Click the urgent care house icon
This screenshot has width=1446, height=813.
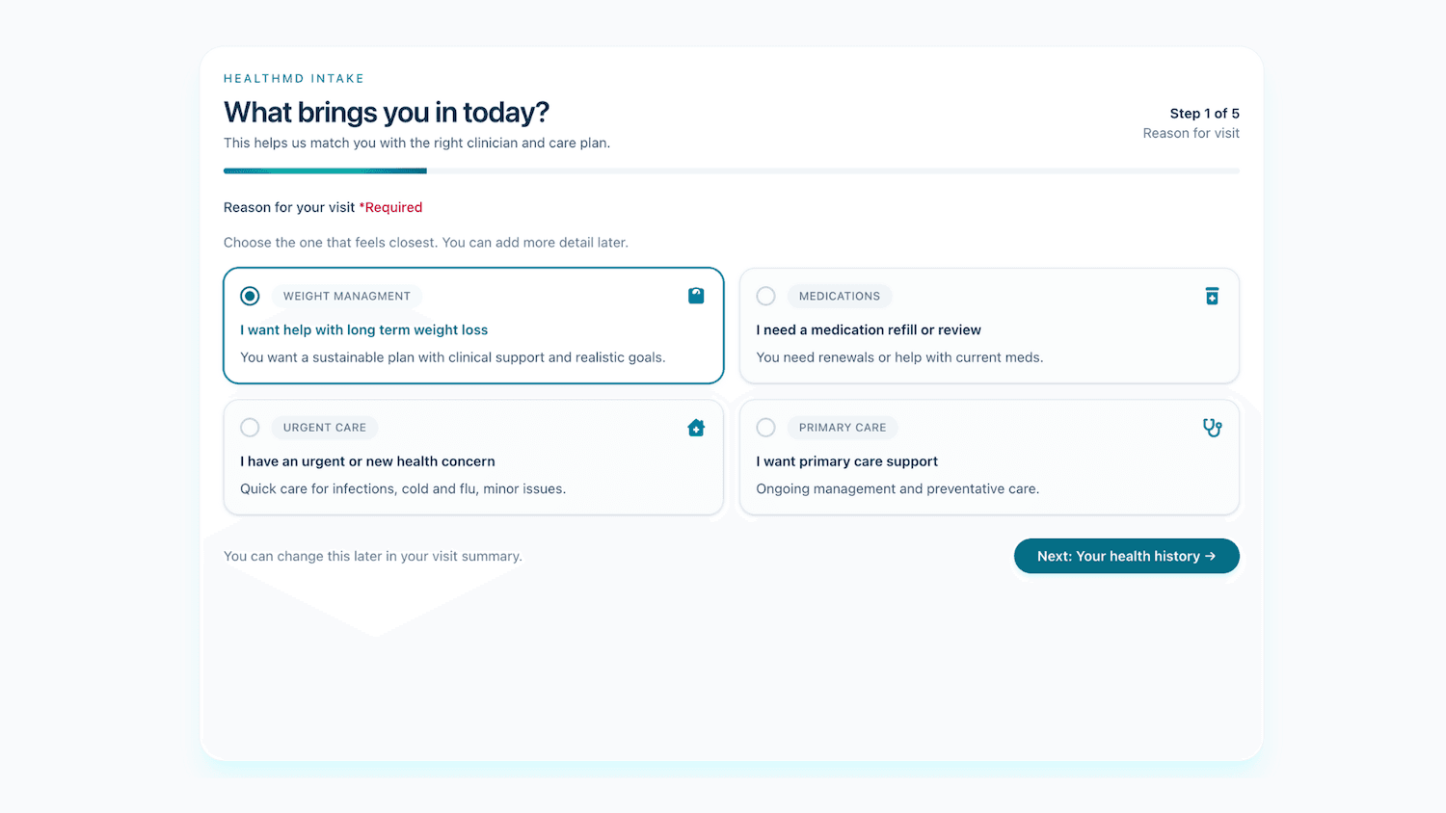696,428
